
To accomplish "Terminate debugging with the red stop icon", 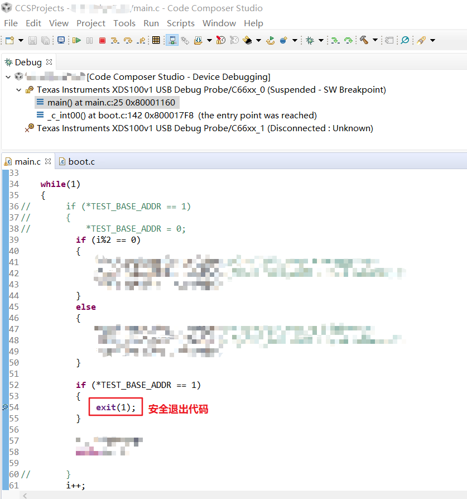I will [x=102, y=40].
